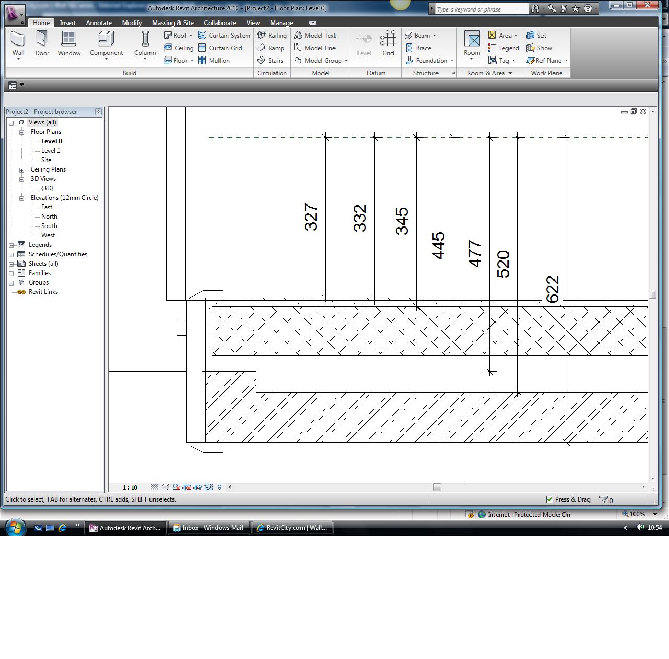
Task: Open the Communication Center satellite icon
Action: [564, 9]
